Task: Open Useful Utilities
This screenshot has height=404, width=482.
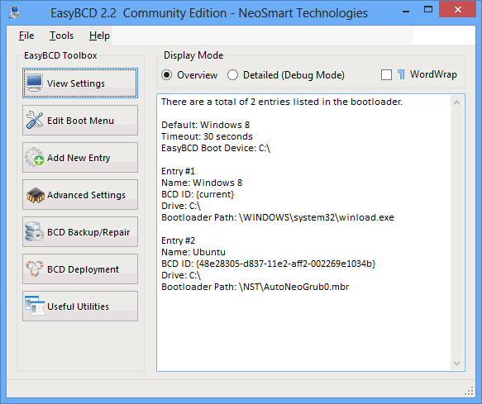Action: (80, 307)
